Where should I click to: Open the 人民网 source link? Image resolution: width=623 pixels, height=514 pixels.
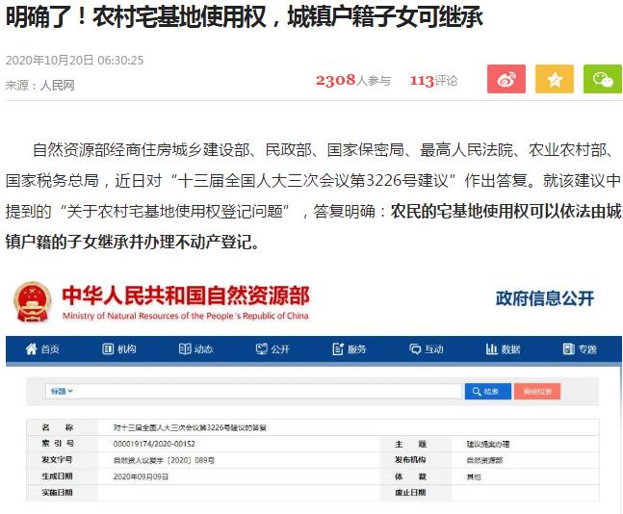(x=57, y=85)
